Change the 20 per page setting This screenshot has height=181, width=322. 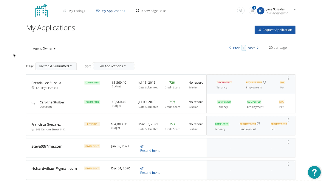280,48
